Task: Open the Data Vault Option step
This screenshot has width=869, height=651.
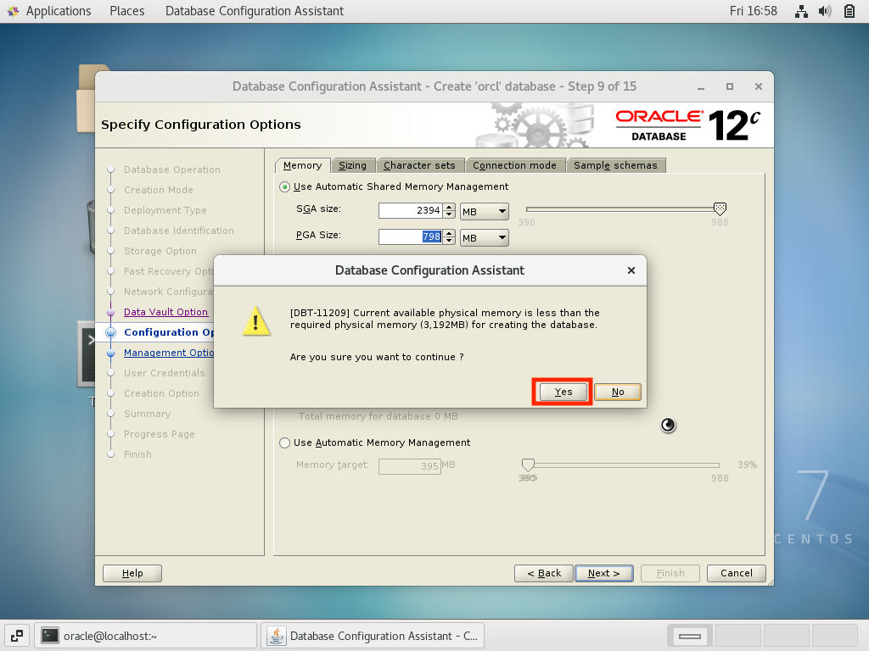Action: point(165,312)
